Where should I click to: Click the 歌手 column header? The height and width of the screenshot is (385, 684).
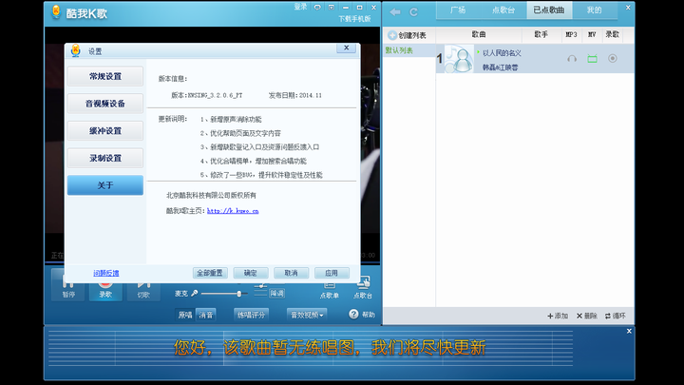click(x=541, y=34)
